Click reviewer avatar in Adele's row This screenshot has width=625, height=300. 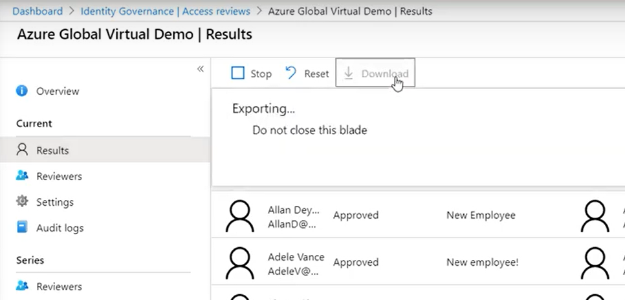595,263
